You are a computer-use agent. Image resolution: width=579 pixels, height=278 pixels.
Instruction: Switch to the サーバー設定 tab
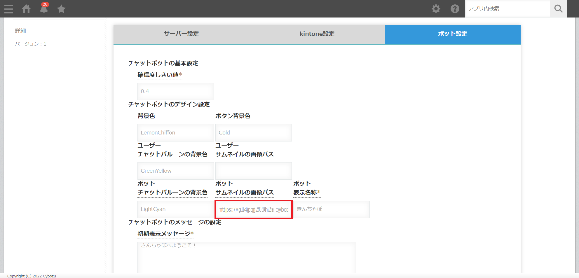(181, 34)
